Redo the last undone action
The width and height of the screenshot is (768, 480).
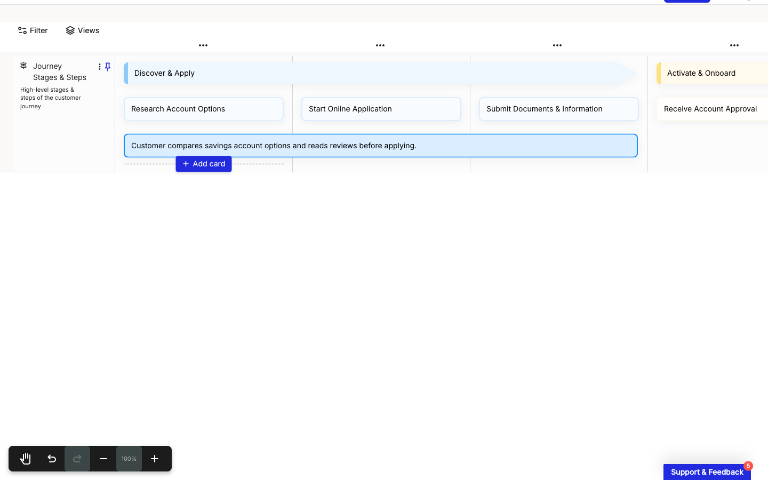[x=77, y=459]
